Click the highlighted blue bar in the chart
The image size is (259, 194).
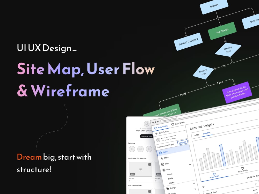(222, 155)
